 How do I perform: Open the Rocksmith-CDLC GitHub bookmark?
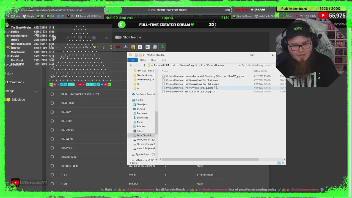(x=89, y=16)
